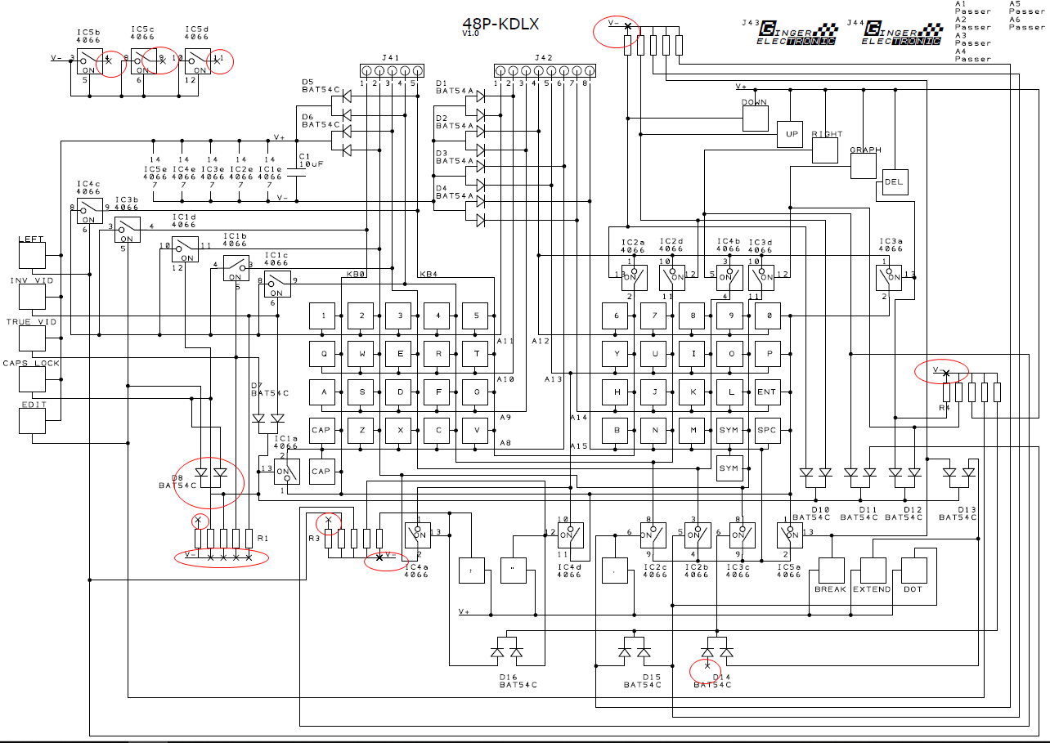Click the RIGHT key block
Viewport: 1050px width, 743px height.
point(825,150)
